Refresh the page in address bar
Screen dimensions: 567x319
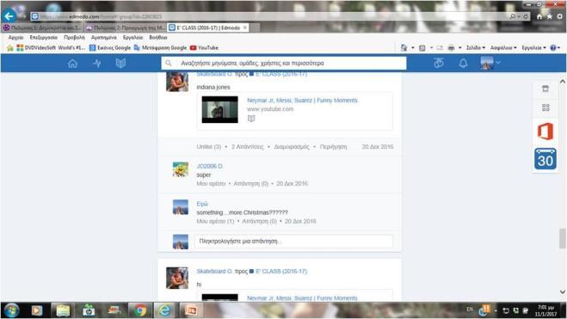(526, 16)
